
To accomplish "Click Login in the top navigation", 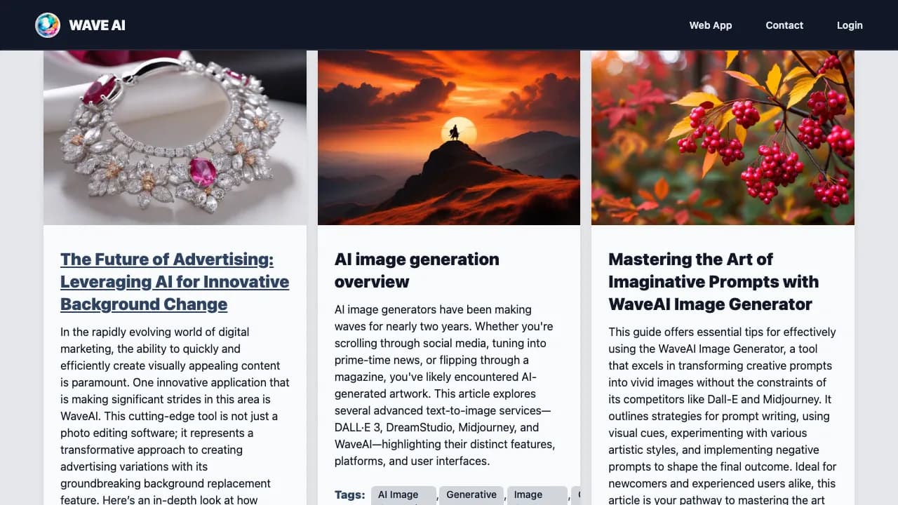I will [850, 25].
